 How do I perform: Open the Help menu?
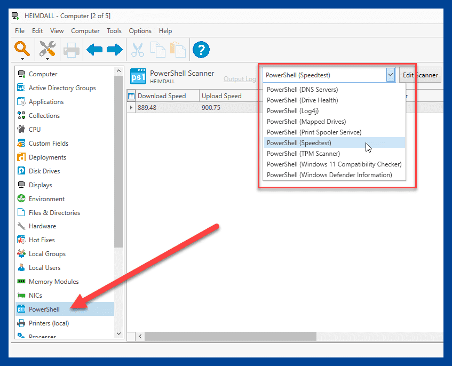[x=165, y=31]
